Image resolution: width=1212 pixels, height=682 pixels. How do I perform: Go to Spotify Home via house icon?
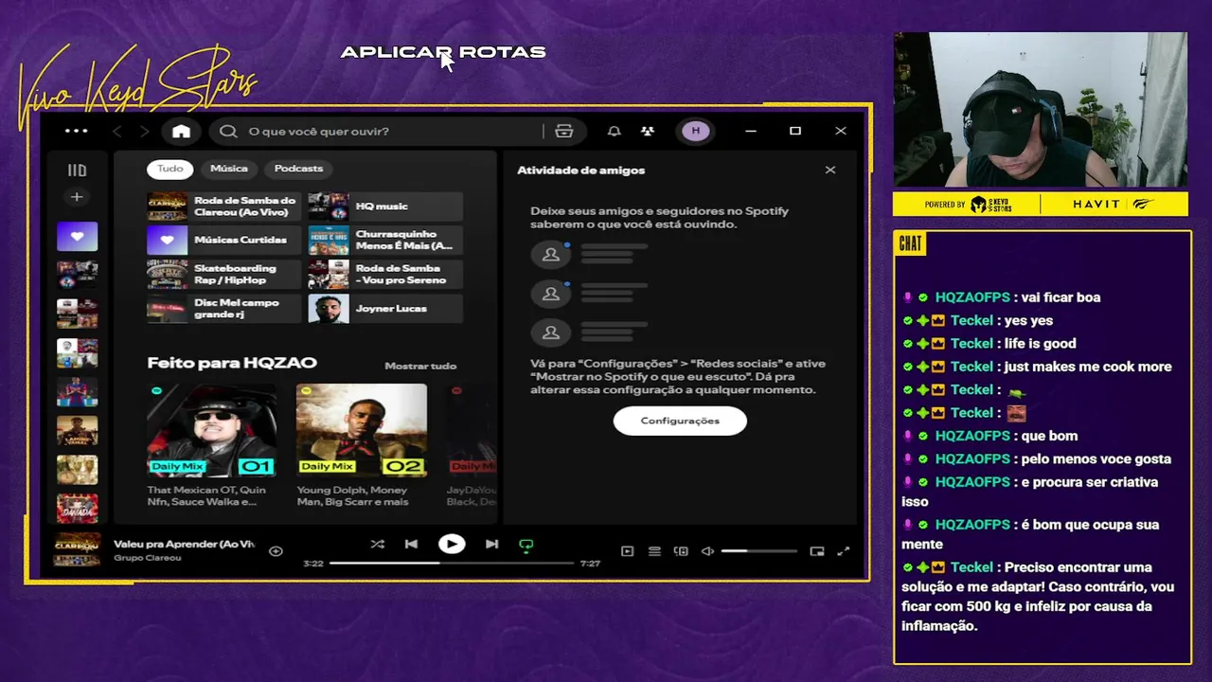(x=181, y=132)
